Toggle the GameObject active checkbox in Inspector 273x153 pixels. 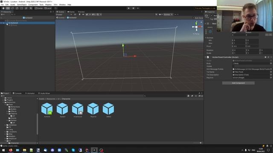point(212,16)
